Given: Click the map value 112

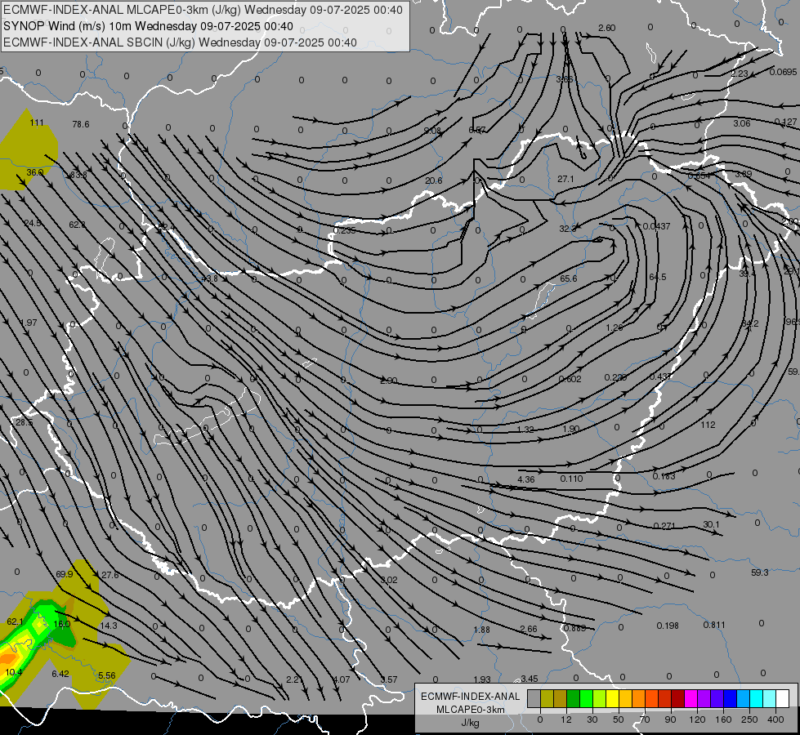Looking at the screenshot, I should click(708, 425).
